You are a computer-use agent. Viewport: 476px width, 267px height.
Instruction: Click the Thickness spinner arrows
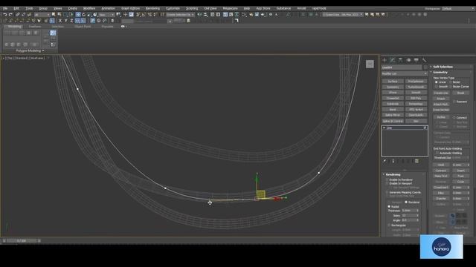[418, 211]
